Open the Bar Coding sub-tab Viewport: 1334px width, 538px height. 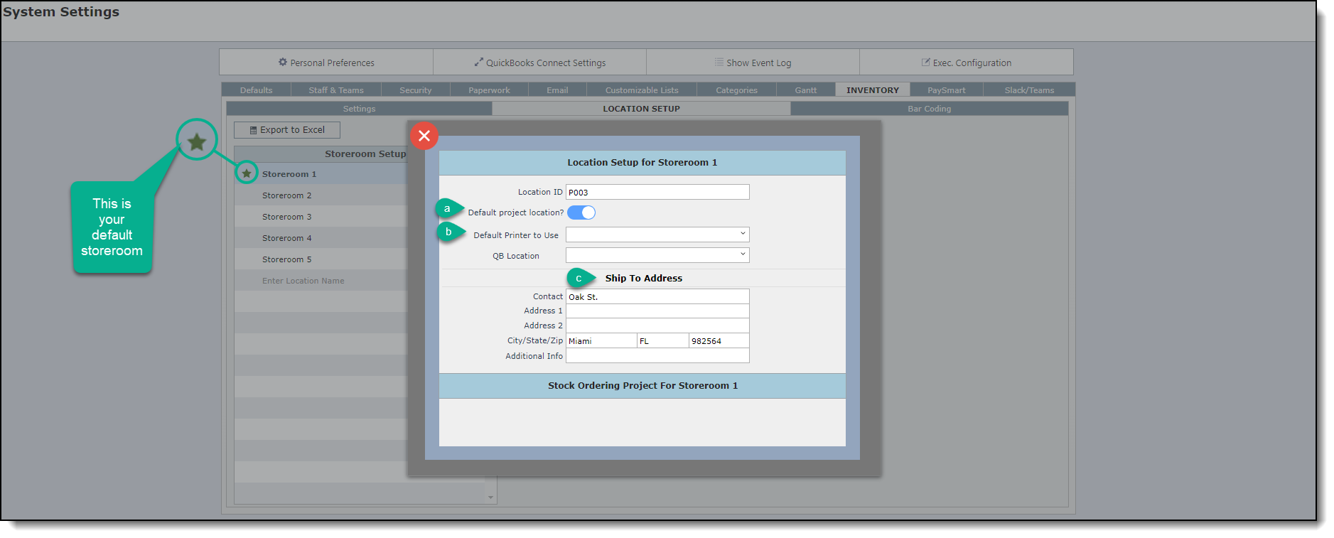[929, 109]
